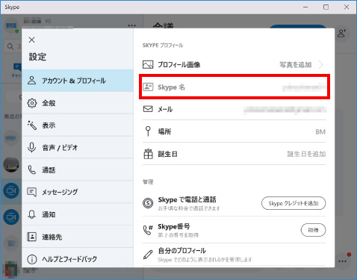Open 表示 settings tab
The height and width of the screenshot is (280, 357).
(78, 125)
